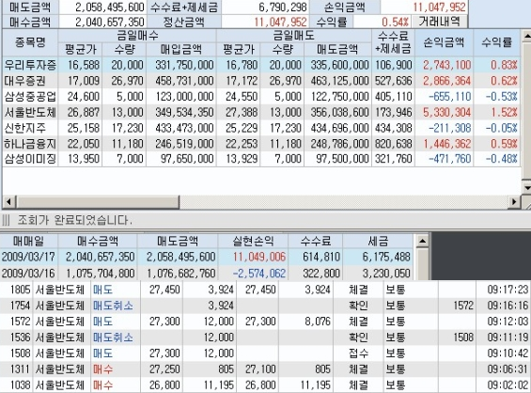
Task: Click profit value 5,330,304
Action: tap(446, 112)
